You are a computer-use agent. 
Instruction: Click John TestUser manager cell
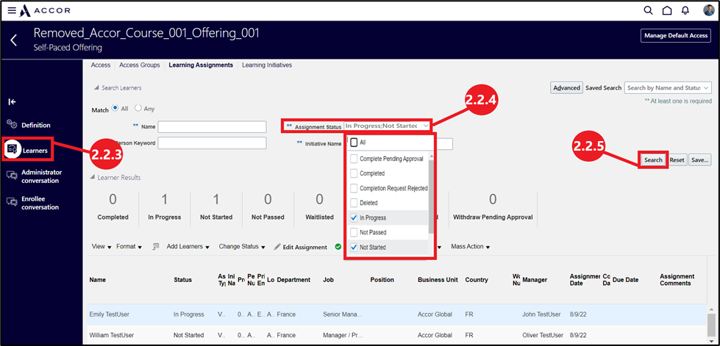click(541, 314)
